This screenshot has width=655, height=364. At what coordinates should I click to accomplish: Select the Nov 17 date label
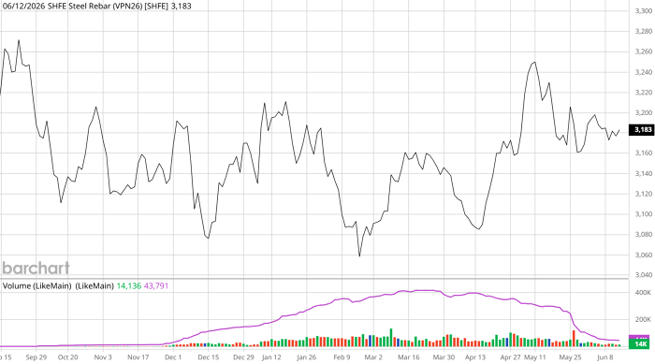[x=138, y=357]
